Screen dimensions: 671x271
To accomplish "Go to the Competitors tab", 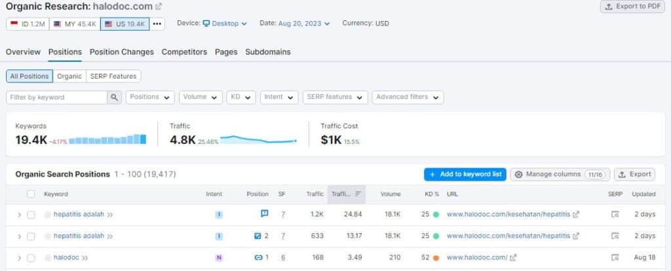I will (184, 52).
